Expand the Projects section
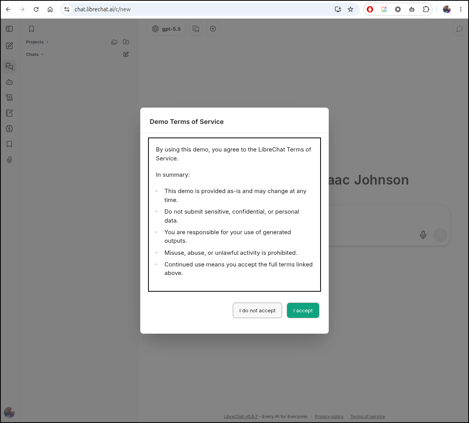The height and width of the screenshot is (423, 469). tap(37, 42)
